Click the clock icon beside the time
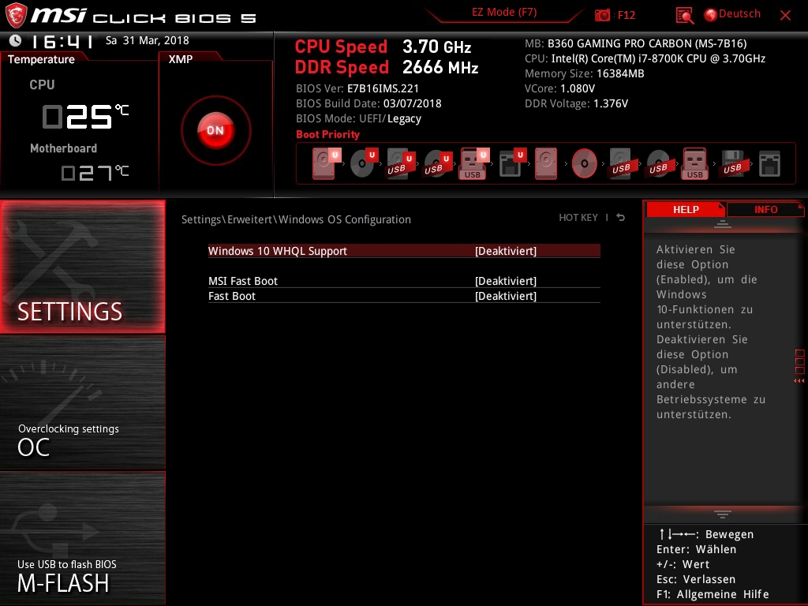This screenshot has width=808, height=606. (16, 40)
